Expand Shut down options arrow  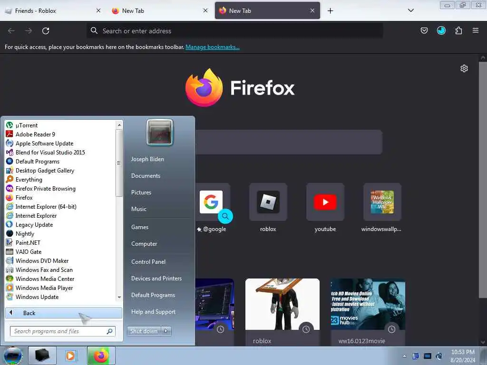click(x=166, y=331)
